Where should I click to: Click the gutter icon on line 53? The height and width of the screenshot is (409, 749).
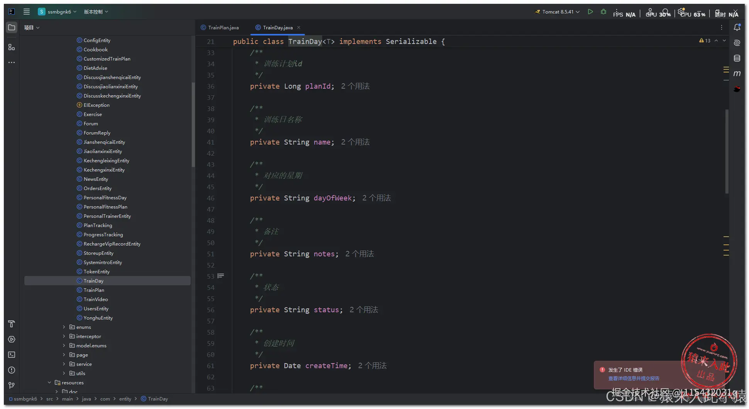tap(221, 276)
